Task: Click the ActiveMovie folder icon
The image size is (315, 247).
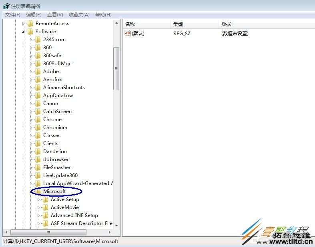Action: coord(45,207)
